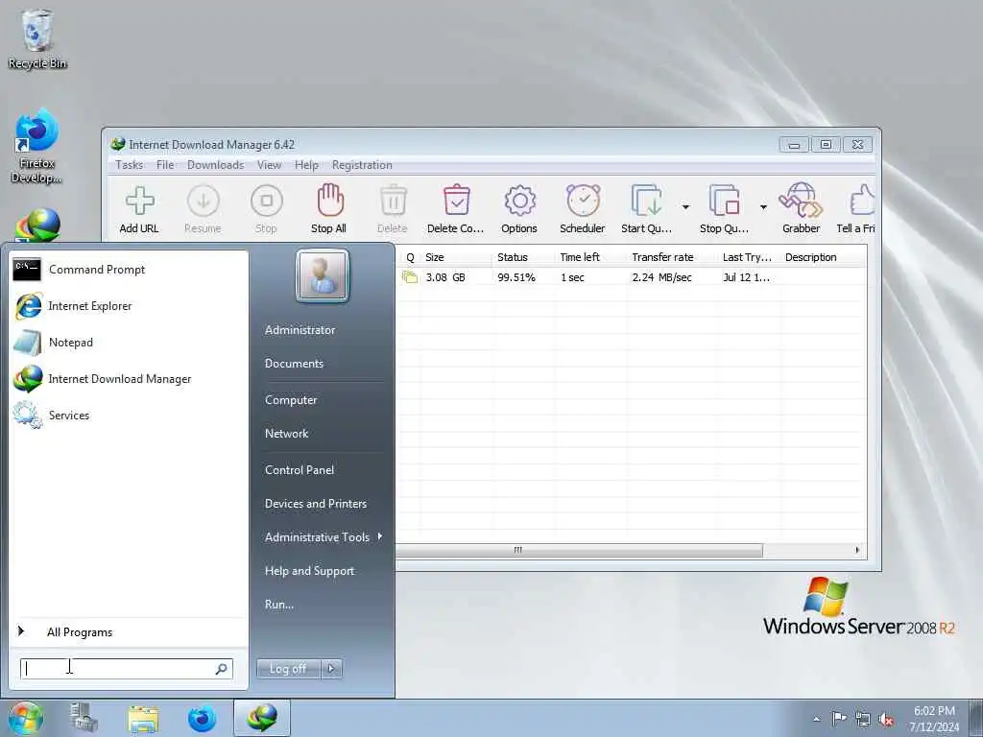Viewport: 983px width, 737px height.
Task: Open the Administrator folder link
Action: (300, 330)
